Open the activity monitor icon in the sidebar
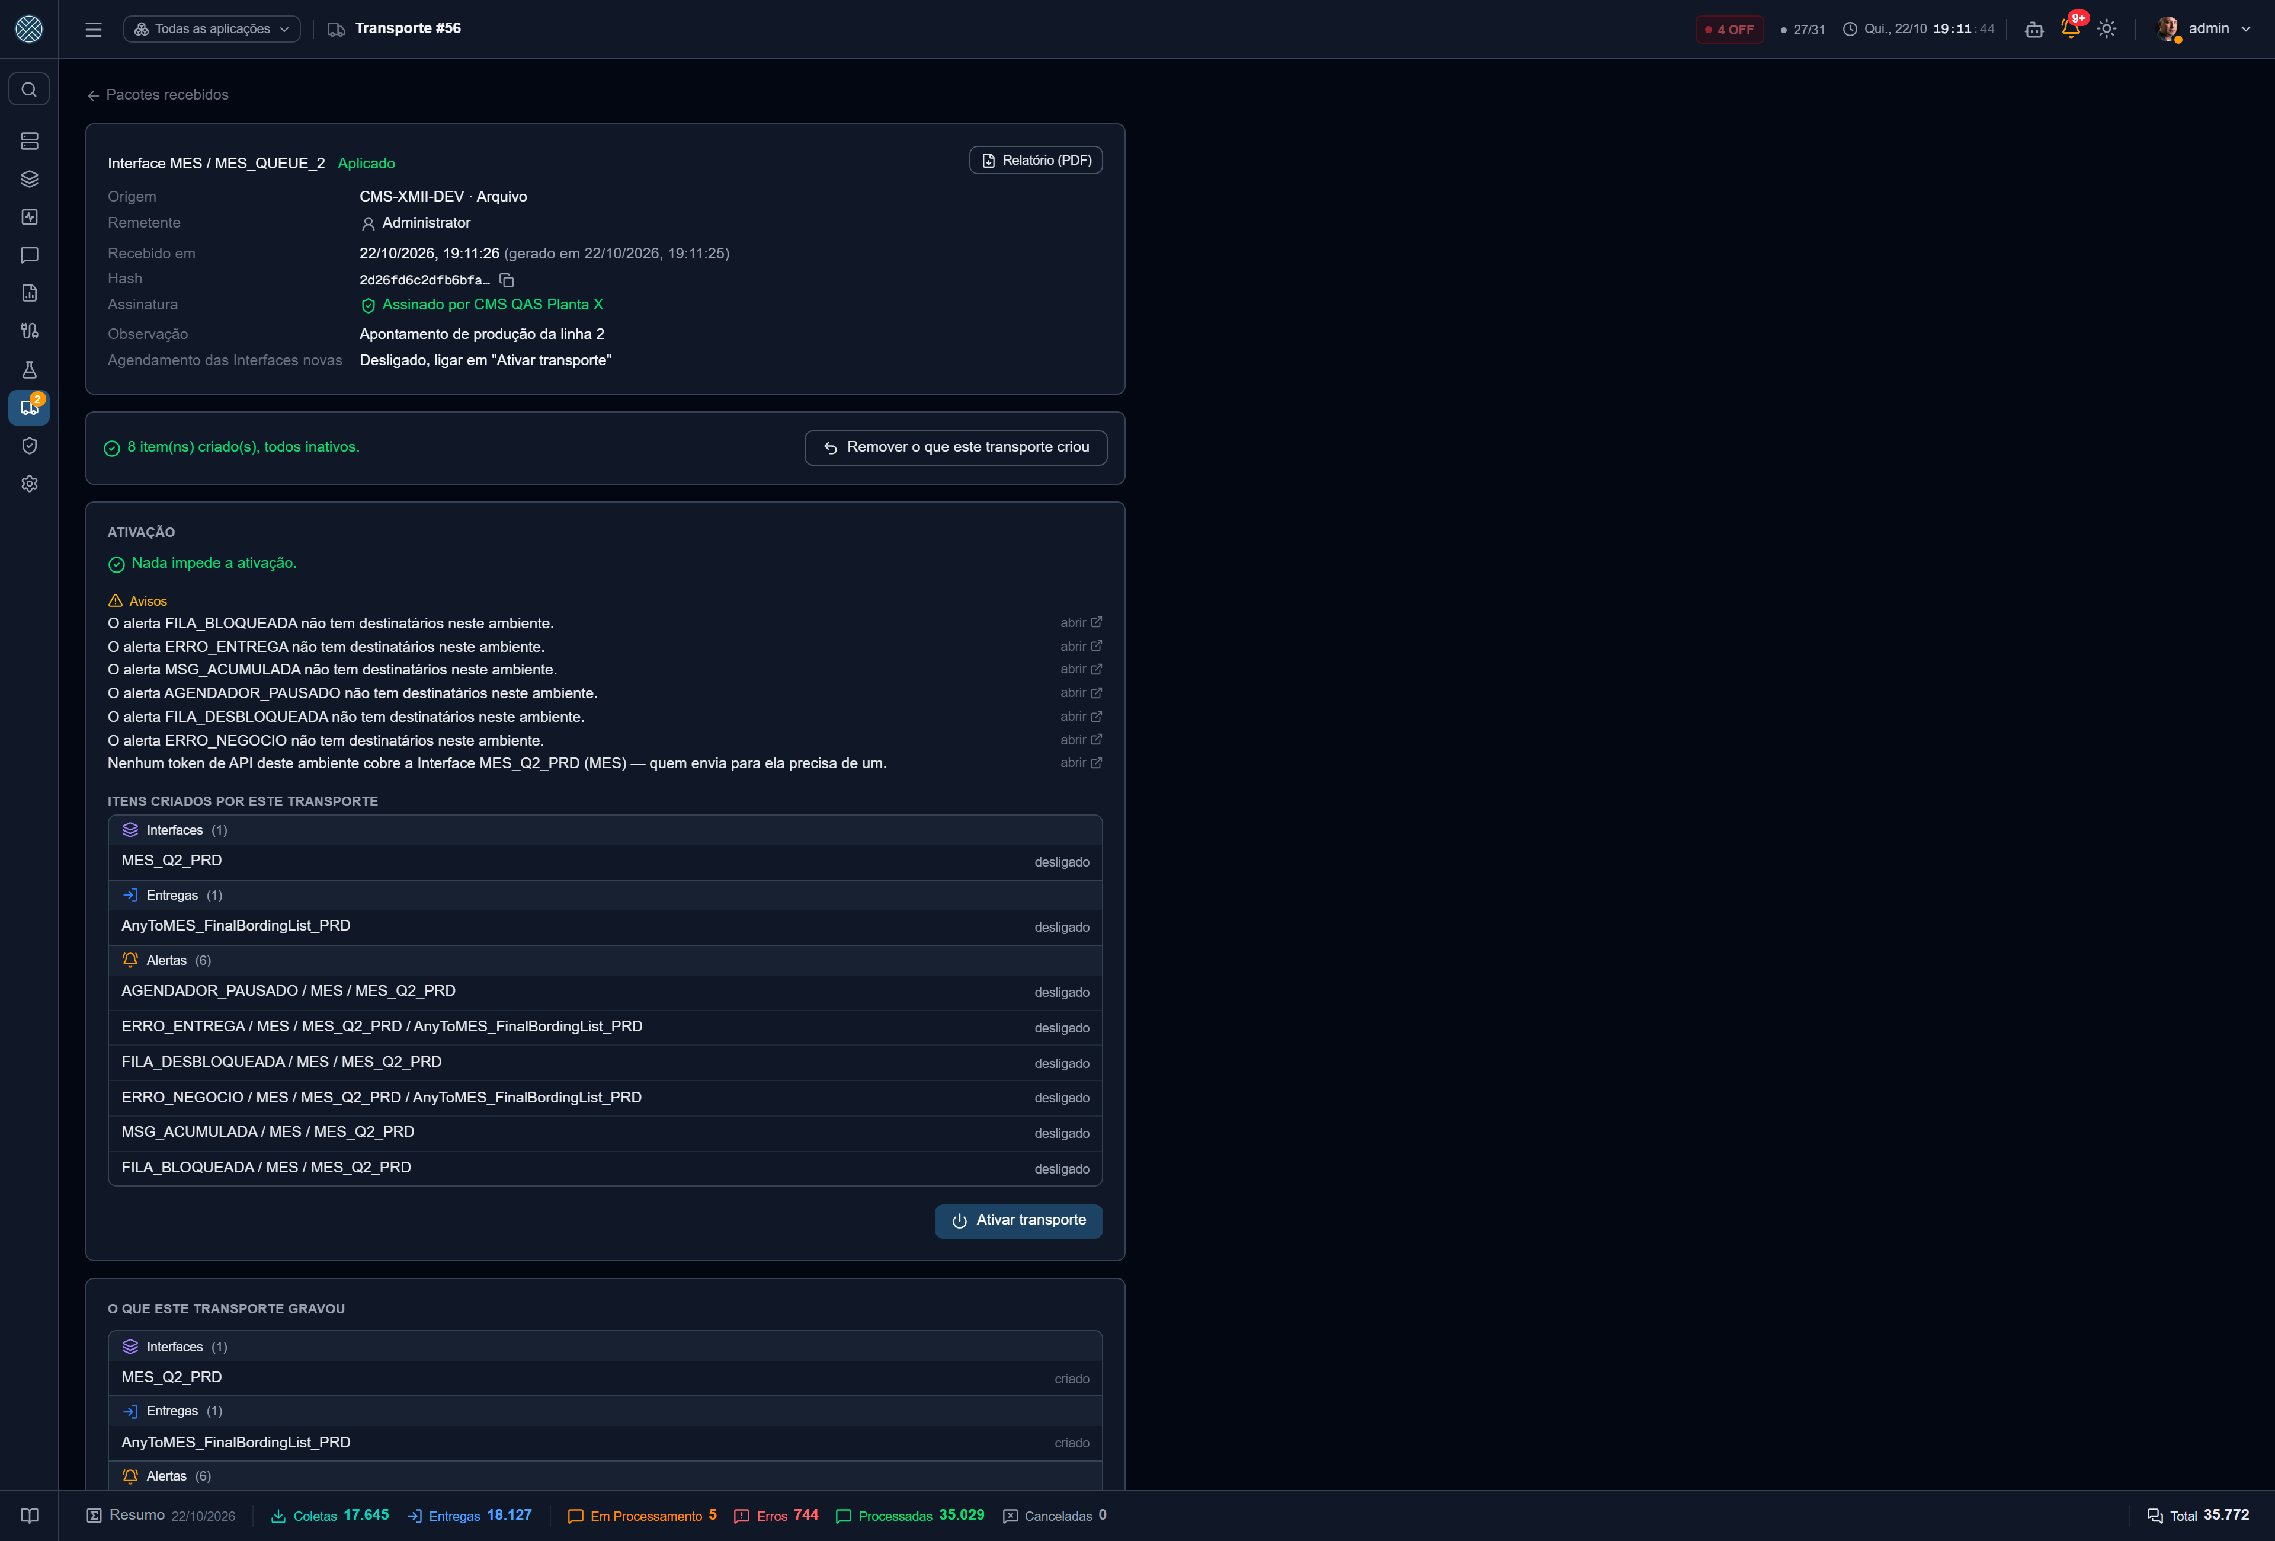Image resolution: width=2275 pixels, height=1541 pixels. point(30,218)
